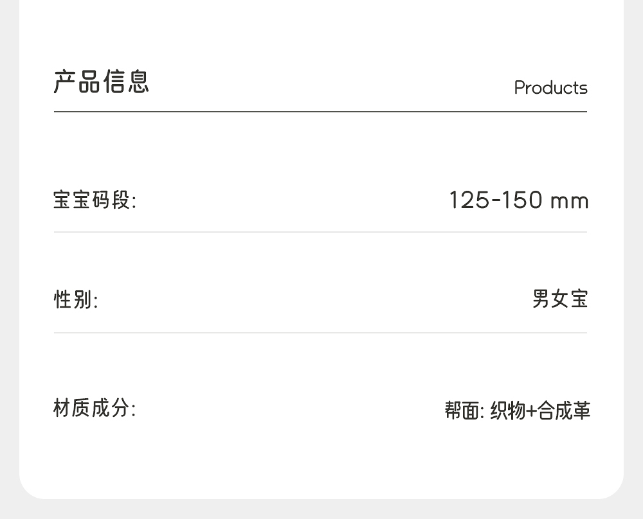Click the 125-150 size value

496,200
